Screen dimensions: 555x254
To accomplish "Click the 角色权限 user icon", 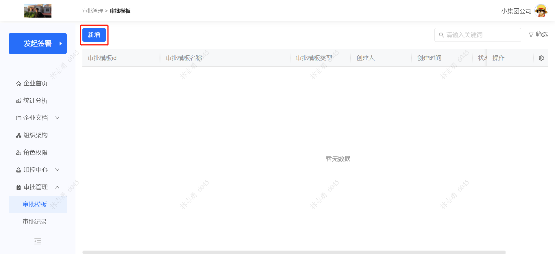I will 18,153.
